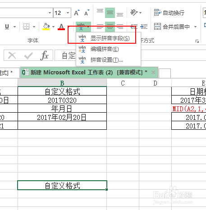Select the active bottom 自定义格式 cell
Screen dimensions: 206x210
pyautogui.click(x=62, y=185)
